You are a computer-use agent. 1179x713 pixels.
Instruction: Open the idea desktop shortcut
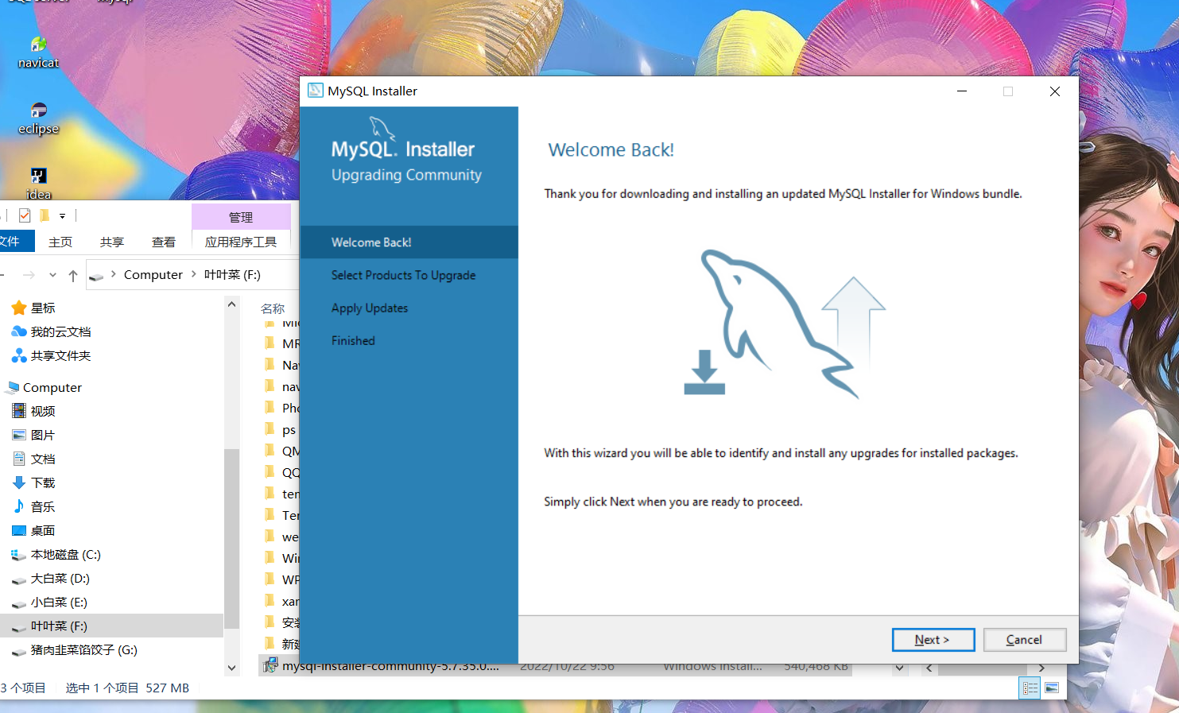(x=38, y=184)
